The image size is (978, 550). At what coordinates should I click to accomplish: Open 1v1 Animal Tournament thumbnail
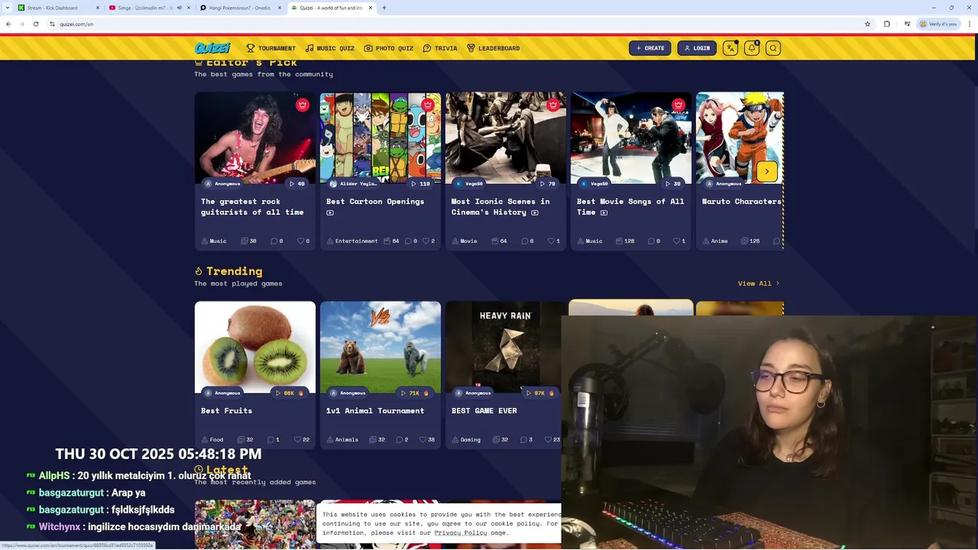pos(380,348)
